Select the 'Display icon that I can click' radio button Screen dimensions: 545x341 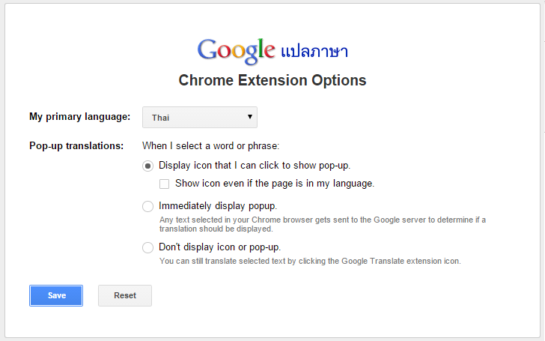[148, 166]
